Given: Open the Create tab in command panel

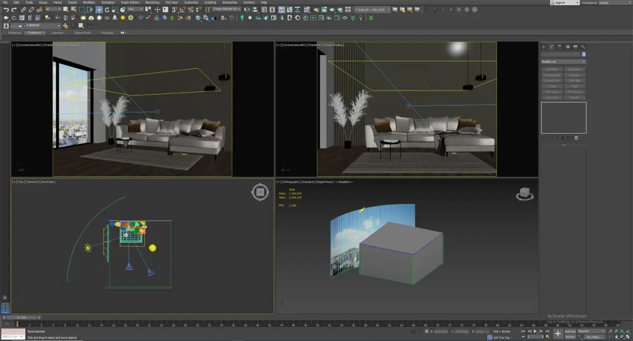Looking at the screenshot, I should point(544,46).
